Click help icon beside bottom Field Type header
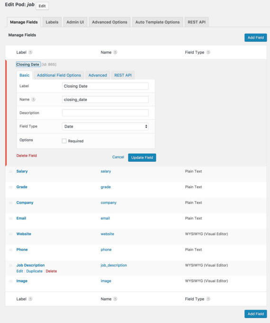The width and height of the screenshot is (270, 323). (208, 299)
